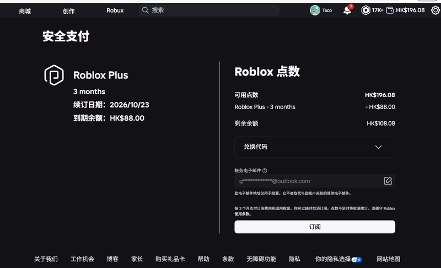
Task: Click the 续订日期 2026/10/23 text
Action: coord(111,105)
